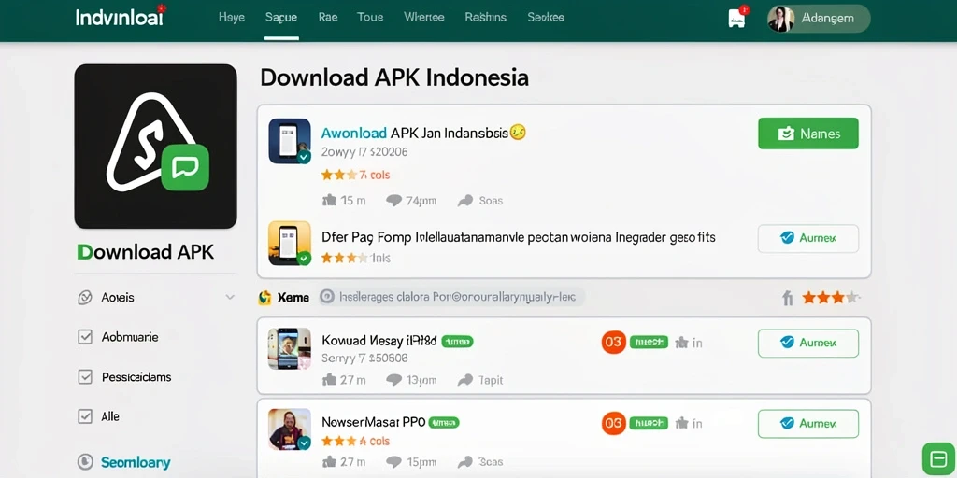Viewport: 957px width, 478px height.
Task: Click the green pill next to 03 in NowserMasar row
Action: pyautogui.click(x=649, y=423)
